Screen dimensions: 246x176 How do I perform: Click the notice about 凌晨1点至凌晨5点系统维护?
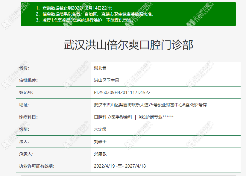85,20
